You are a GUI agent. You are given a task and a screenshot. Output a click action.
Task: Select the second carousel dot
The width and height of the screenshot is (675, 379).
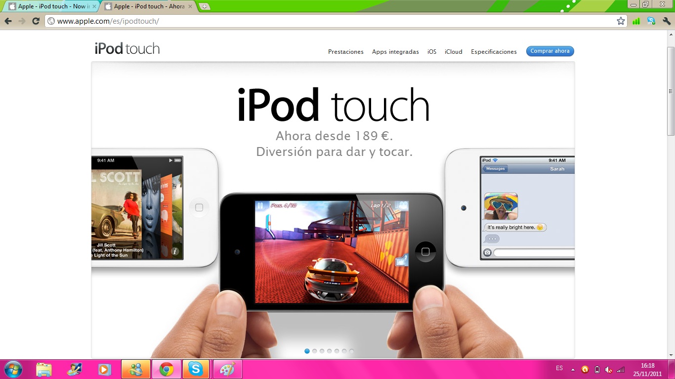pyautogui.click(x=314, y=351)
